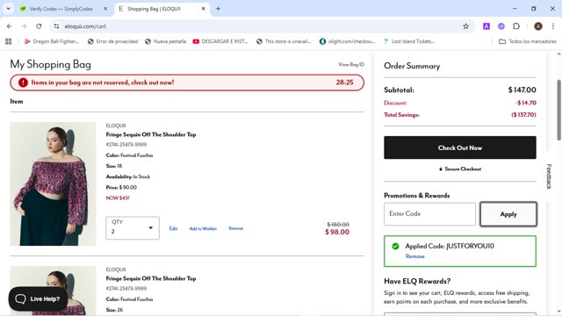This screenshot has width=562, height=316.
Task: Click the red alert exclamation icon
Action: 23,83
